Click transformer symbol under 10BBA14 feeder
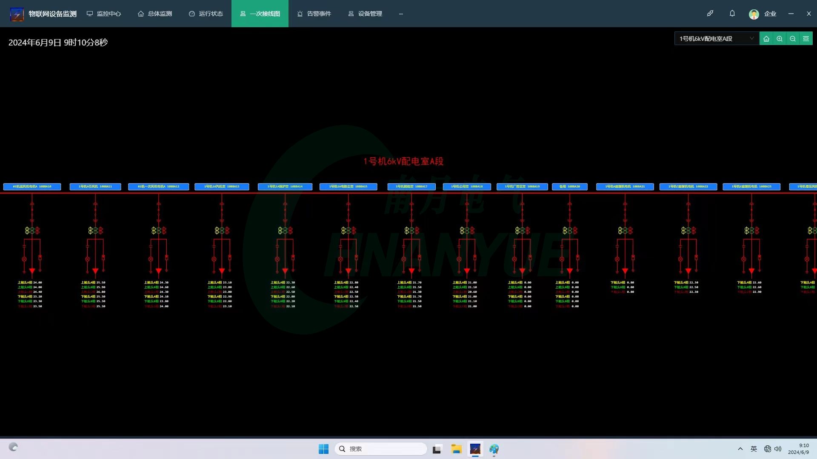Screen dimensions: 817x459 coord(285,230)
